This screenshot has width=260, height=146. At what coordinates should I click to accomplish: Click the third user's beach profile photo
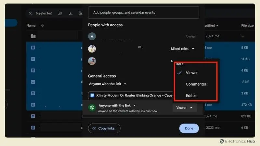tap(92, 61)
